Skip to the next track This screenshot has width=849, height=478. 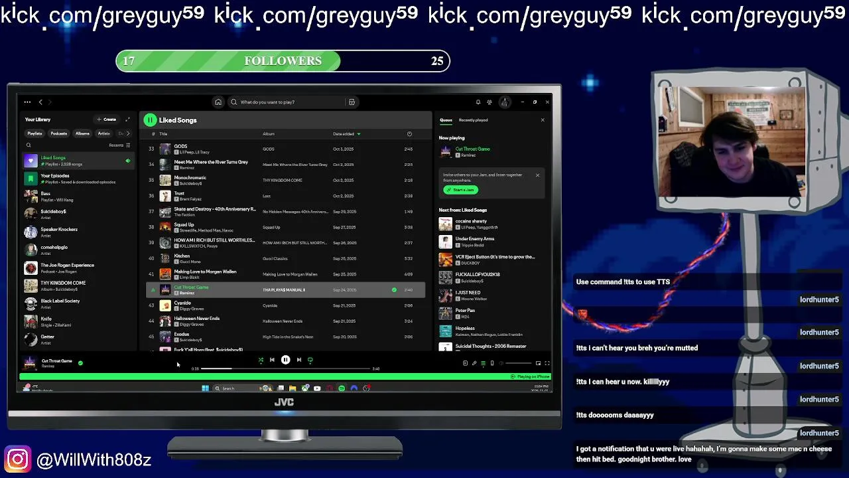pos(299,360)
